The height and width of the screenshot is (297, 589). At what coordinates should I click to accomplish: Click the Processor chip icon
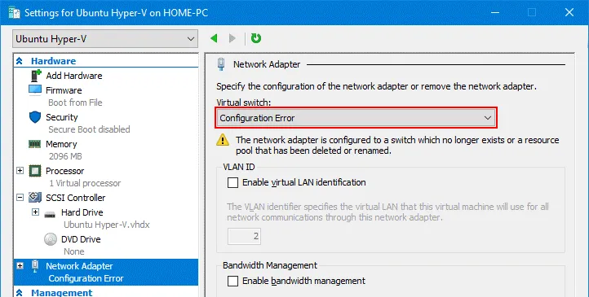pyautogui.click(x=35, y=171)
